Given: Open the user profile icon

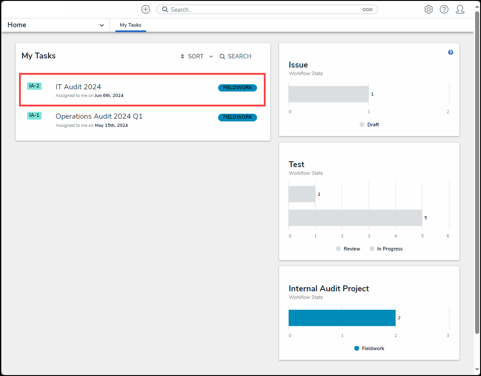Looking at the screenshot, I should click(x=460, y=10).
